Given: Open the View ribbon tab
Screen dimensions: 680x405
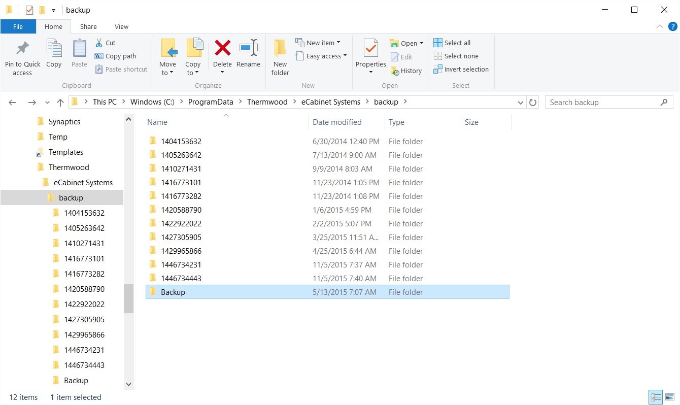Looking at the screenshot, I should click(121, 27).
